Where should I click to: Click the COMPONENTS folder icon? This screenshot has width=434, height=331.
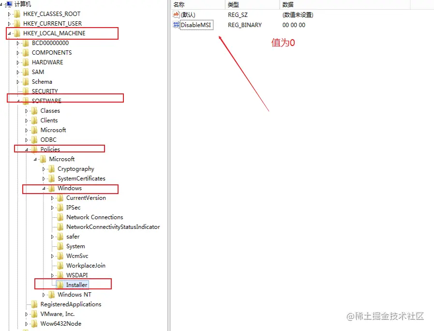[x=26, y=53]
